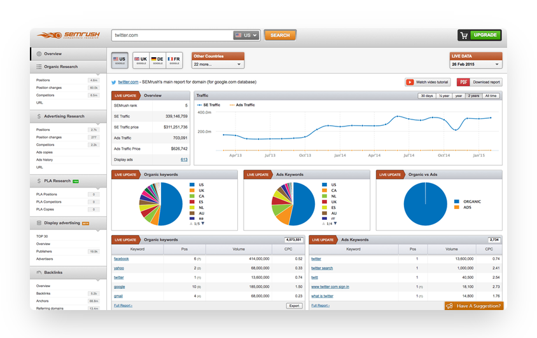Open the facebook keyword link
Viewport: 537px width, 338px height.
[122, 259]
